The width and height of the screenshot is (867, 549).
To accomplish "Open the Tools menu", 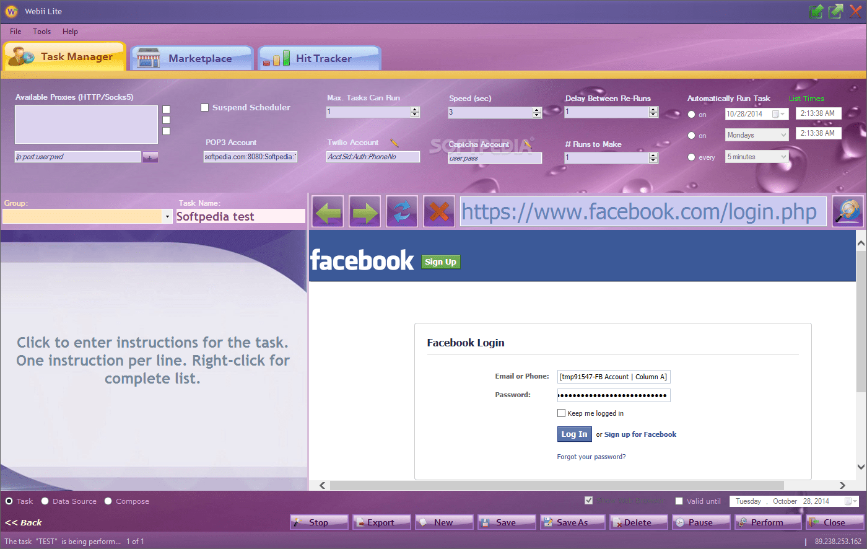I will (42, 32).
